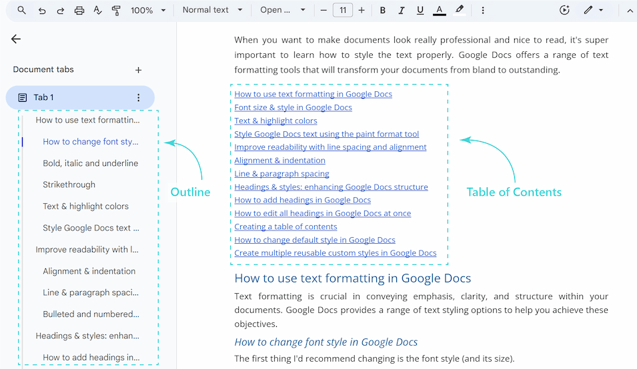Go to 'Bulleted and numbered...' outline item
Image resolution: width=637 pixels, height=369 pixels.
[x=91, y=314]
